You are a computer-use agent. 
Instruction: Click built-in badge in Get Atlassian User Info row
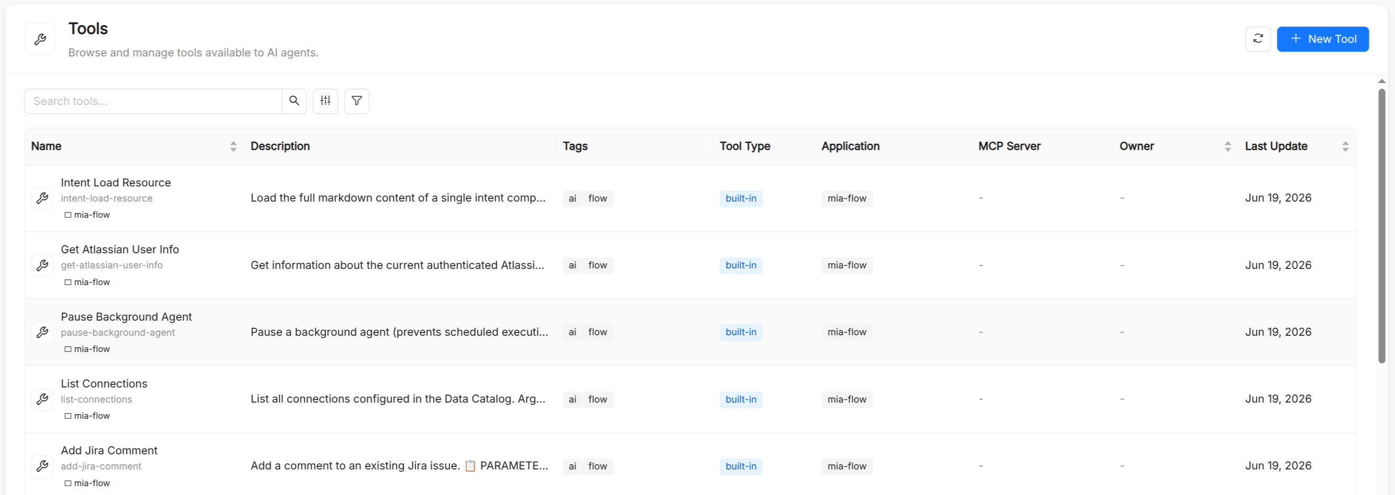[741, 266]
